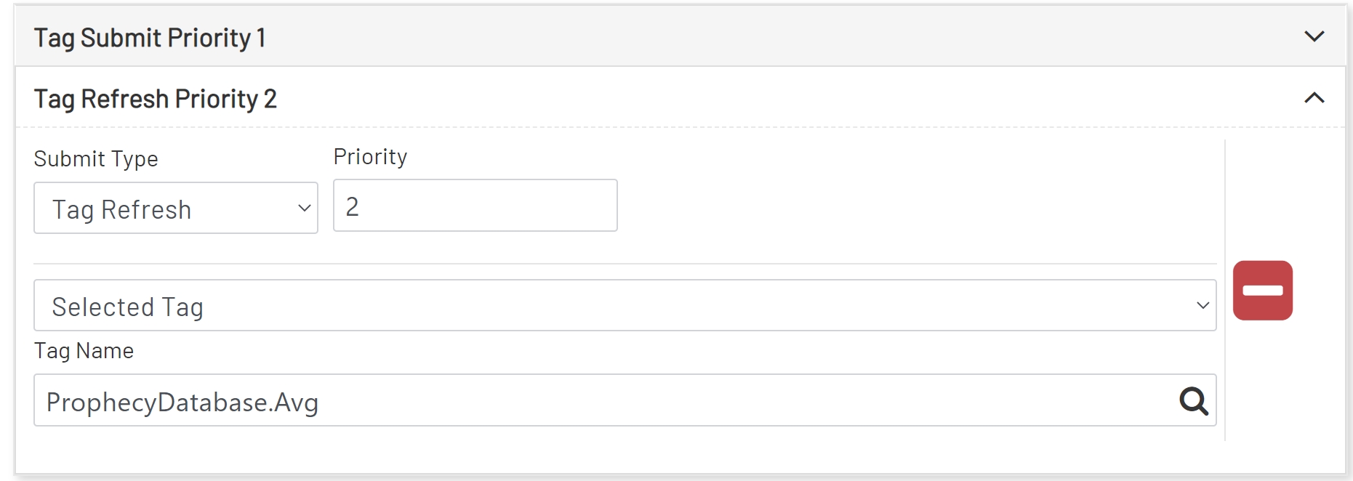Click the search icon beside ProphecyDatabase.Avg
This screenshot has width=1353, height=481.
tap(1195, 401)
